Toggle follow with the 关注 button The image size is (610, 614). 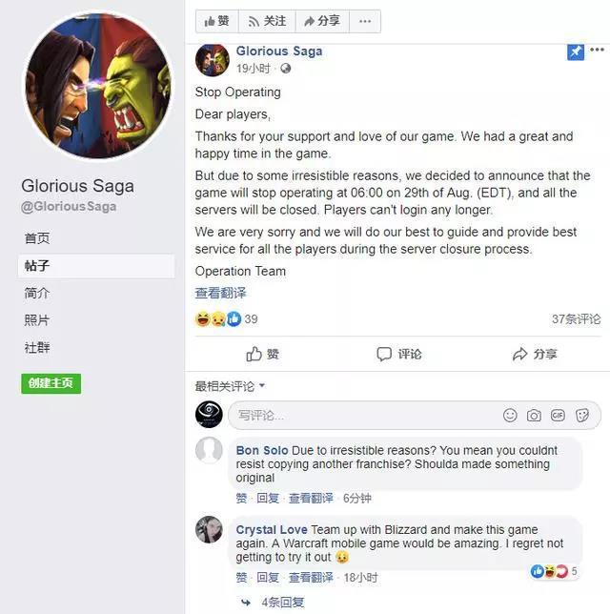coord(267,21)
